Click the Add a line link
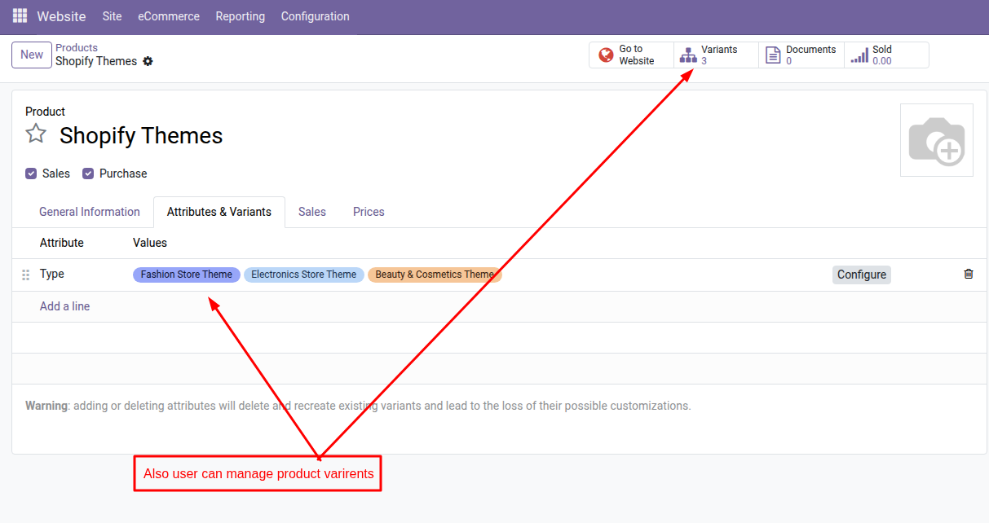 65,306
